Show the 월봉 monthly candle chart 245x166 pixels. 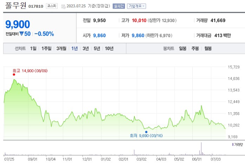pos(208,49)
